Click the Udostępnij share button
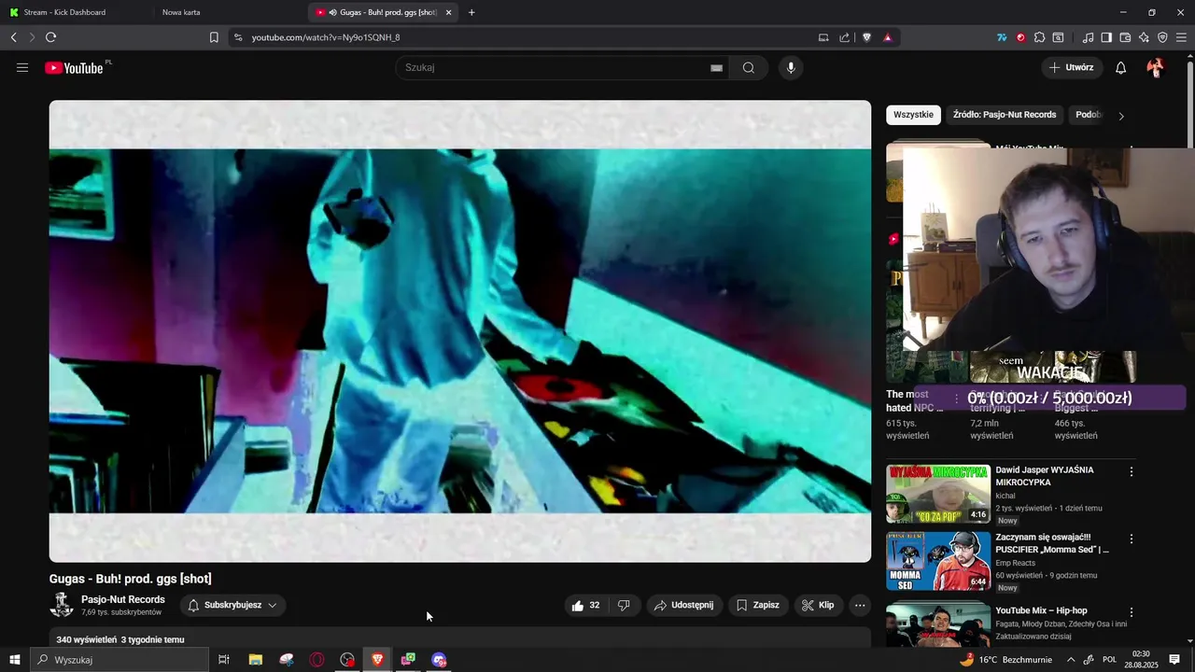 tap(683, 605)
